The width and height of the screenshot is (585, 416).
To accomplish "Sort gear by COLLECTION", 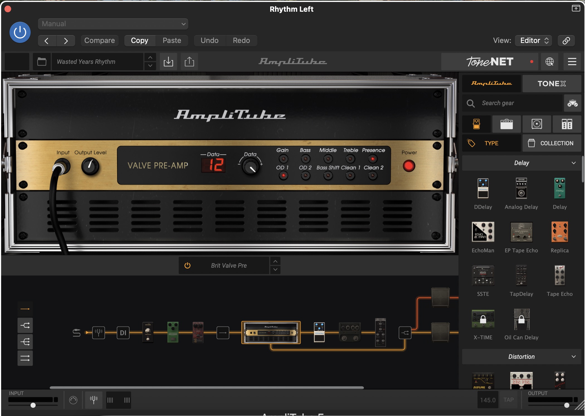I will point(552,143).
